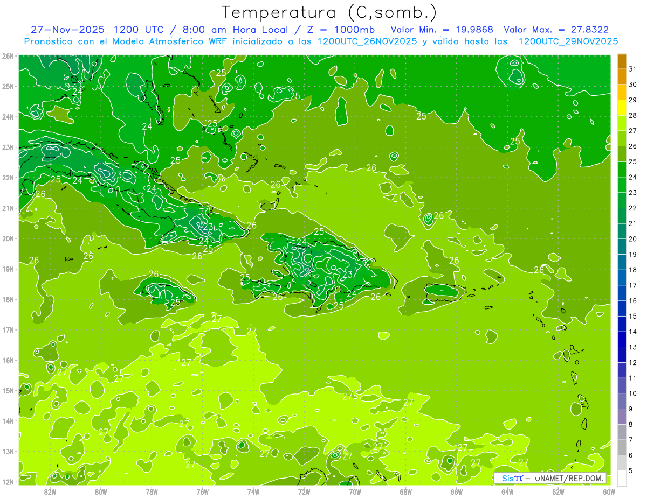Screen dimensions: 647x499
Task: Click the 74W longitude axis label
Action: pos(253,491)
